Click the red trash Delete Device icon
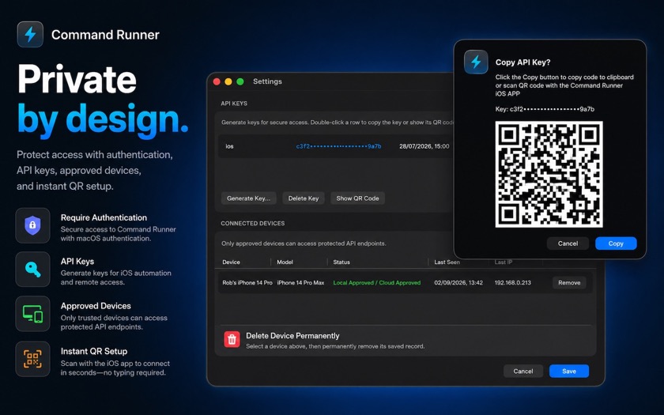 click(x=232, y=339)
